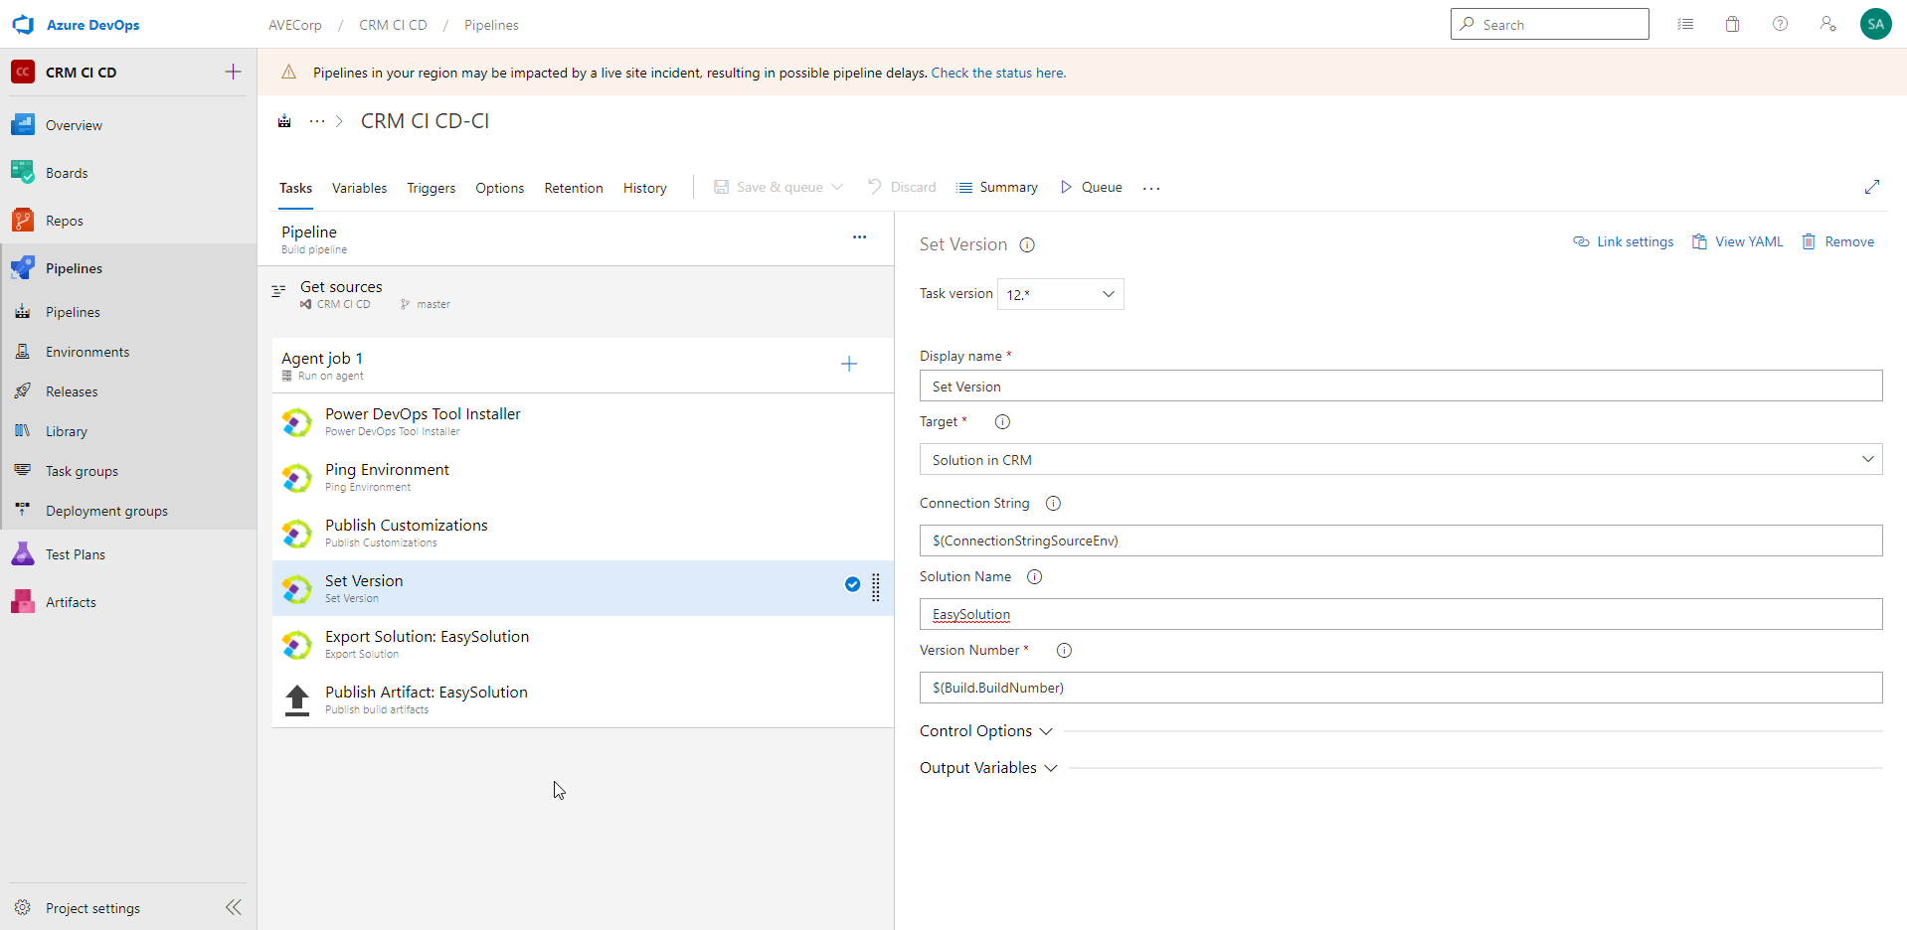Image resolution: width=1907 pixels, height=930 pixels.
Task: Select the Get sources row
Action: pyautogui.click(x=576, y=295)
